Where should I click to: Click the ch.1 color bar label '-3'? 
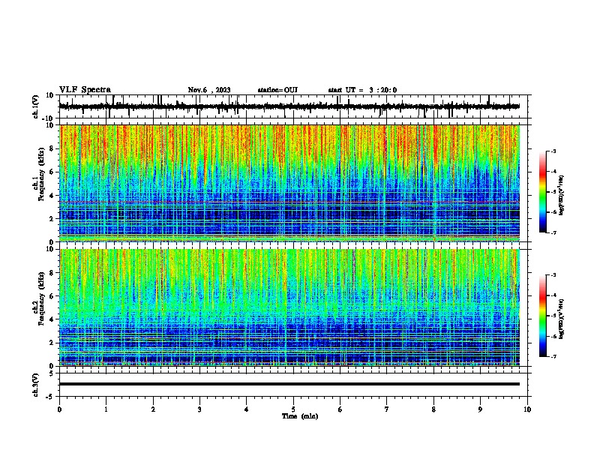pos(553,151)
